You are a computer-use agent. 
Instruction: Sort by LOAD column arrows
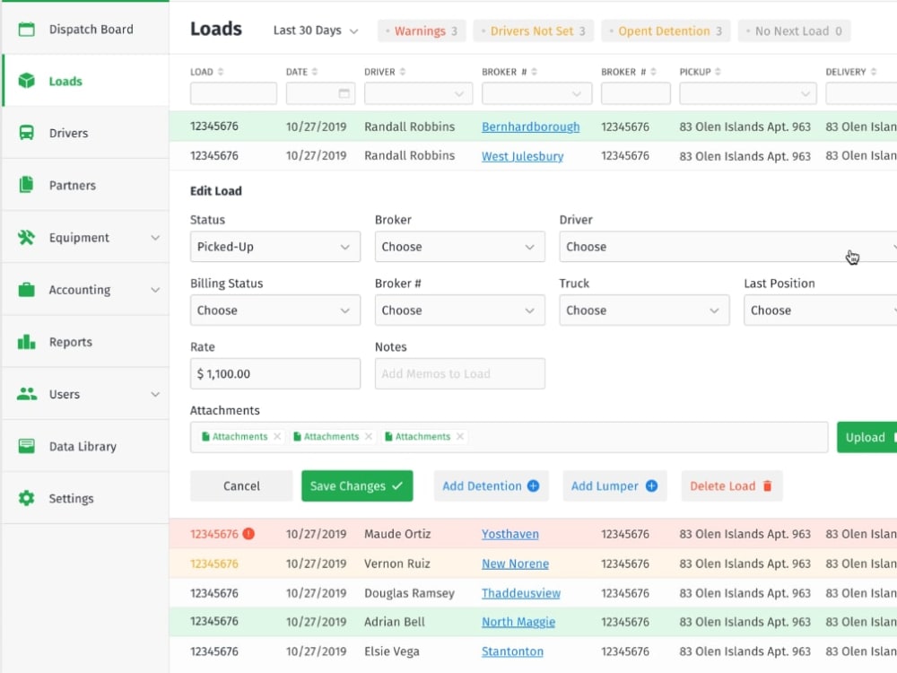221,72
